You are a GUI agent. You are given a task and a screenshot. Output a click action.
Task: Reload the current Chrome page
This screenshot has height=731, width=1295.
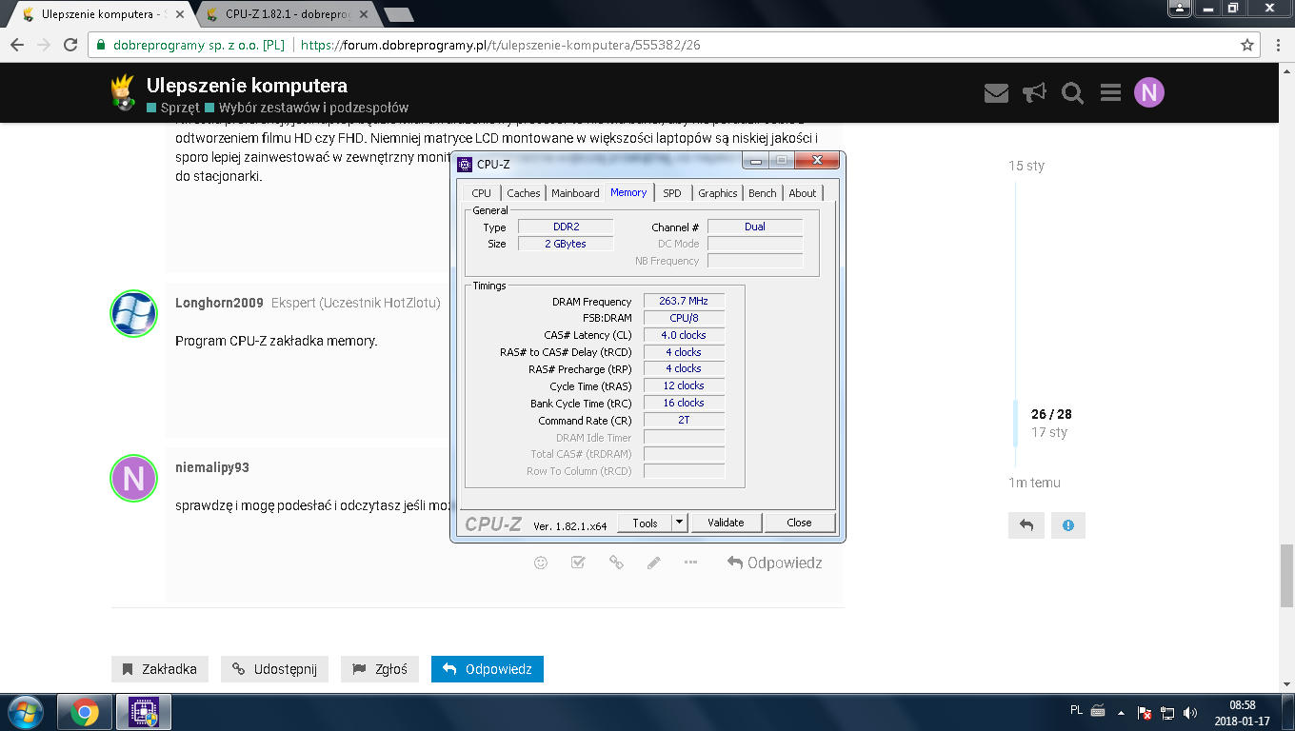click(x=70, y=45)
